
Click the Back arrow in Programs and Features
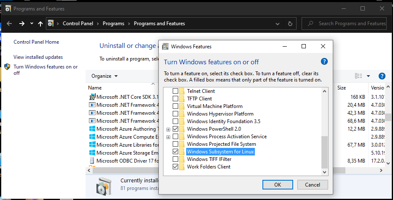point(9,24)
